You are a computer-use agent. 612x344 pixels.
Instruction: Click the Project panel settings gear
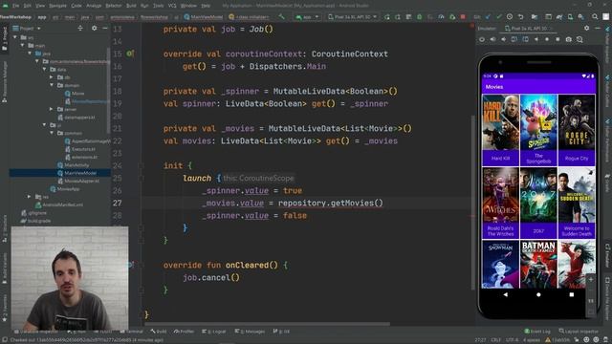click(94, 28)
